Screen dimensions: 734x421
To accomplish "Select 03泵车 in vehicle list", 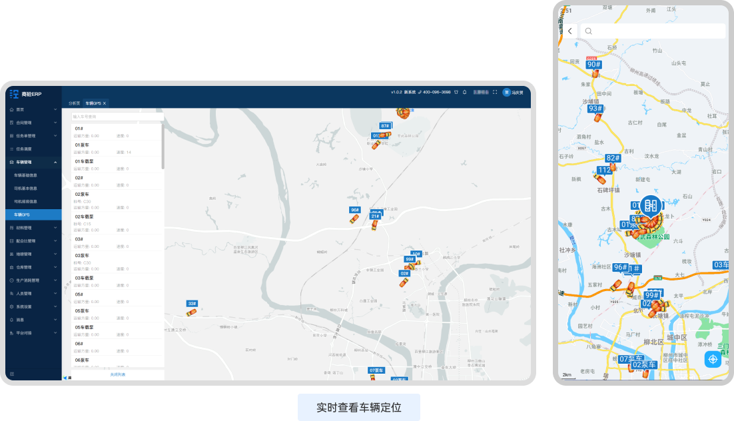I will click(x=117, y=262).
